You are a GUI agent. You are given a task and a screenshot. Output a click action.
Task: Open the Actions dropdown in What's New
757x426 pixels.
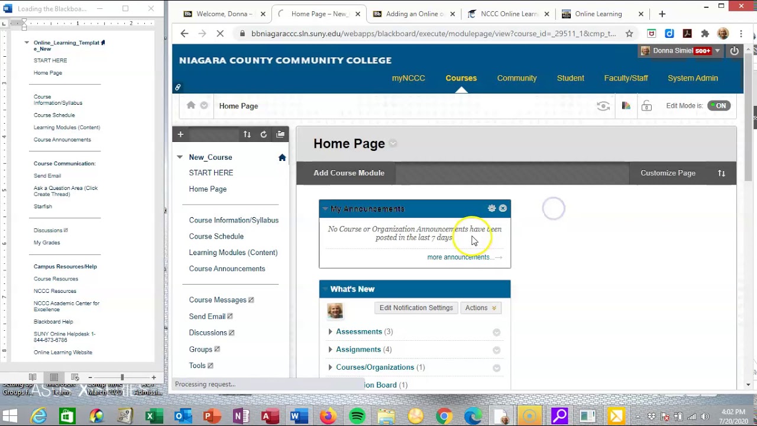[480, 308]
